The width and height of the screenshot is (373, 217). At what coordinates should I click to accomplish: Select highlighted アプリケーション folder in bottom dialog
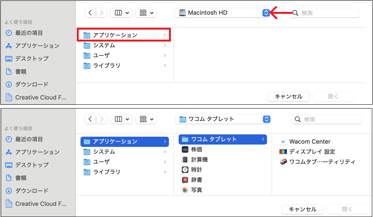point(125,142)
